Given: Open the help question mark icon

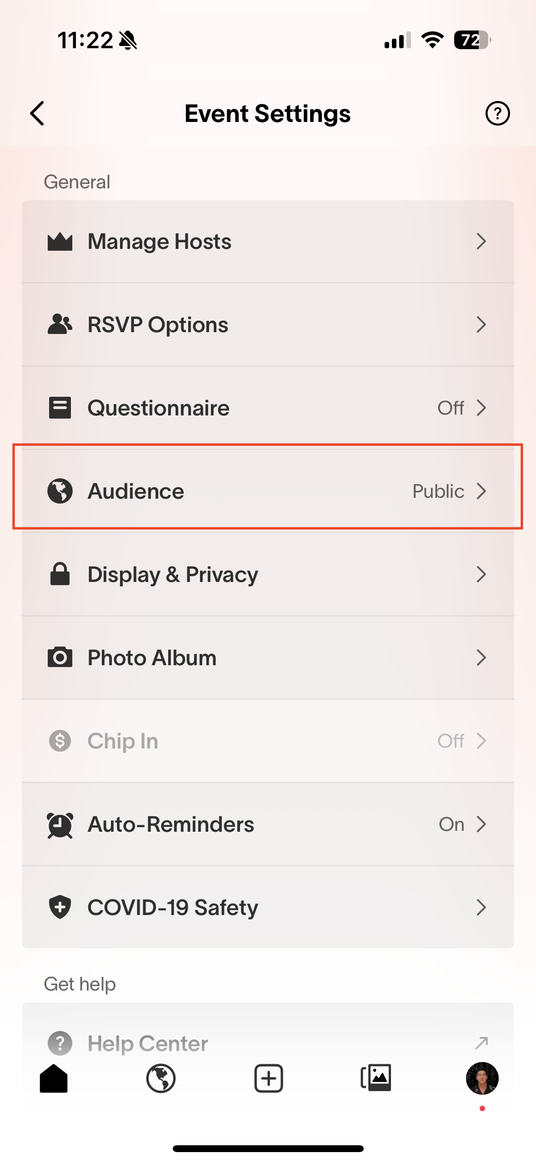Looking at the screenshot, I should click(497, 113).
